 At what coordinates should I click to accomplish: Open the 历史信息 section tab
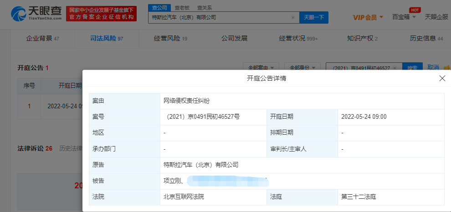(426, 38)
